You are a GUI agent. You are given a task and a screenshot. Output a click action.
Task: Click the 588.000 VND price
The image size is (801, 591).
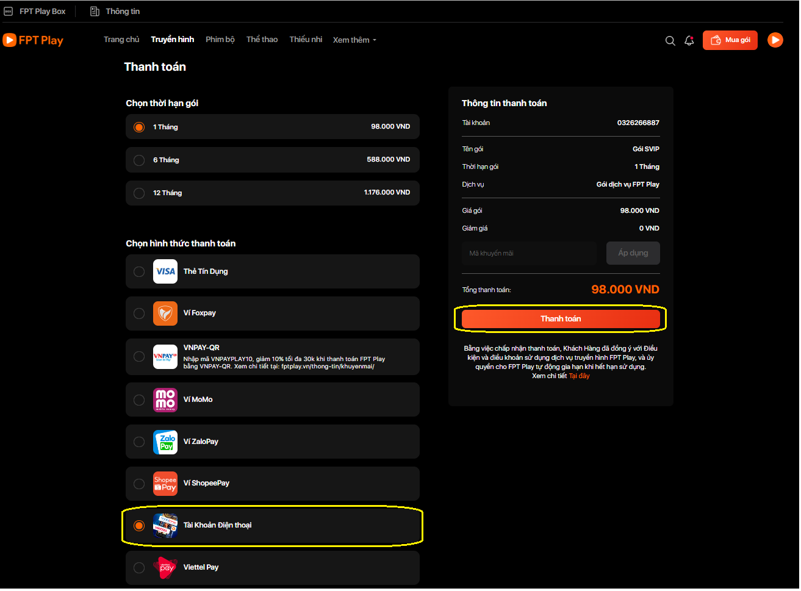[389, 160]
